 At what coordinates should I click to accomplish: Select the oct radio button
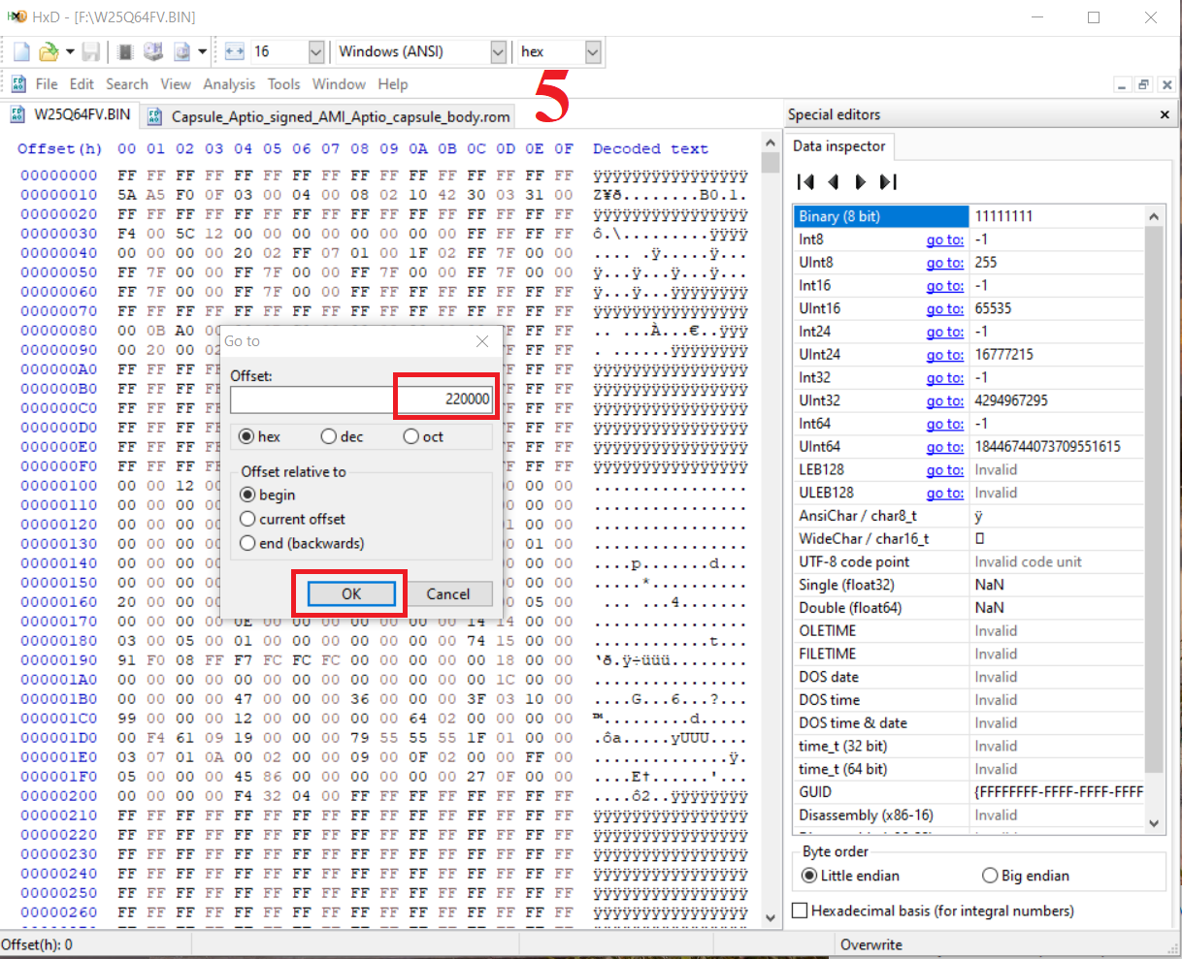[x=411, y=437]
